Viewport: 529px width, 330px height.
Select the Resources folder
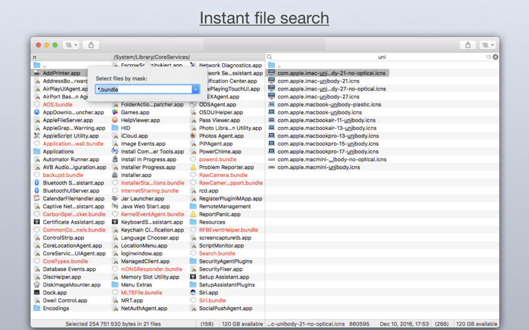[212, 222]
